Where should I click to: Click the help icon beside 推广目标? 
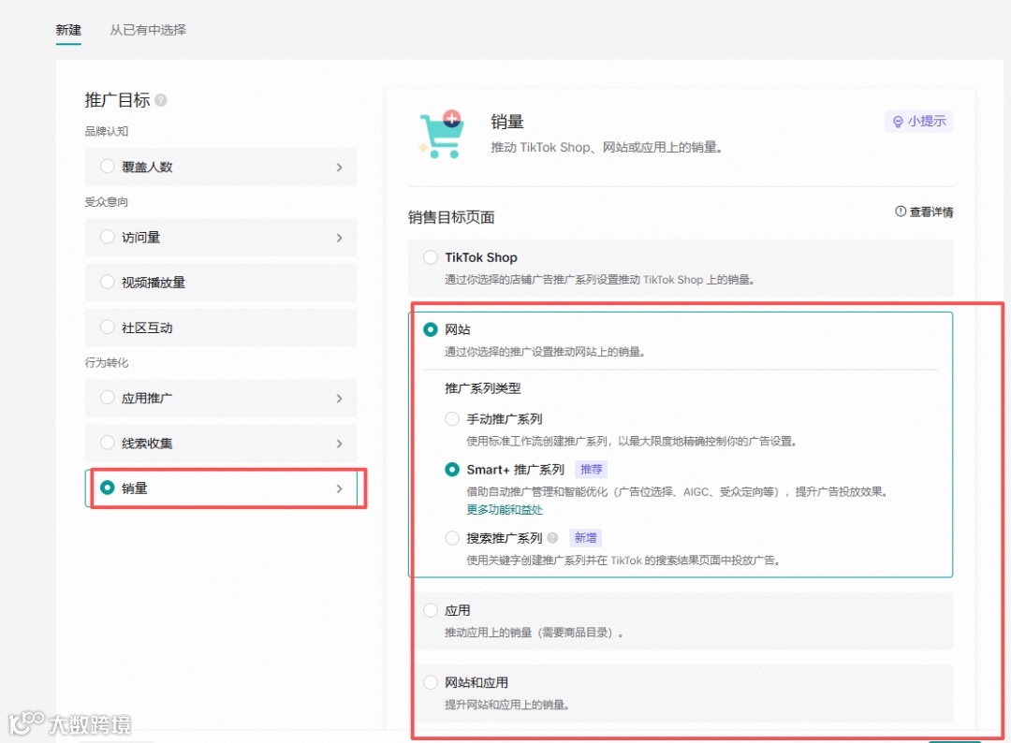(x=161, y=100)
